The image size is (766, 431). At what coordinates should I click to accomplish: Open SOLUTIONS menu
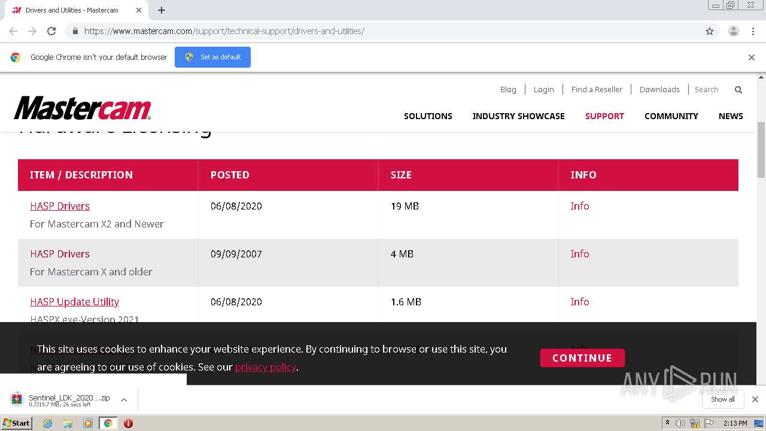pos(428,116)
